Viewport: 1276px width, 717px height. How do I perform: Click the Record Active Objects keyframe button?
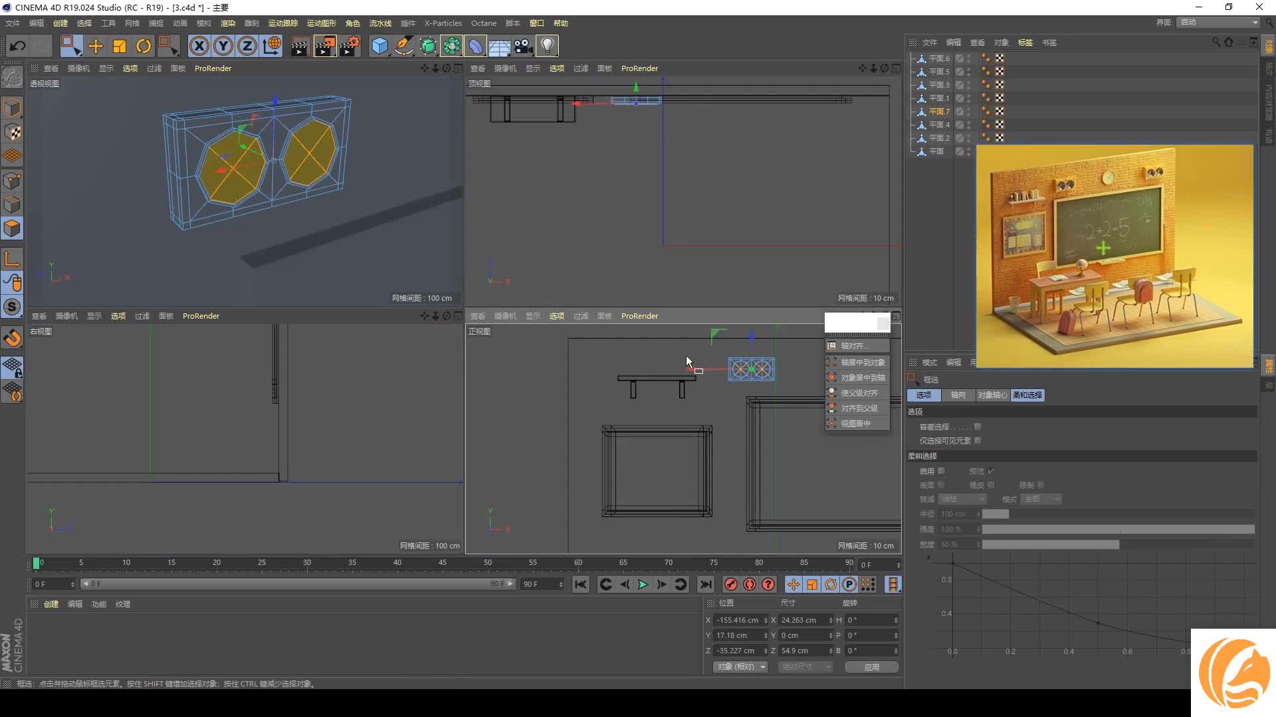[730, 584]
